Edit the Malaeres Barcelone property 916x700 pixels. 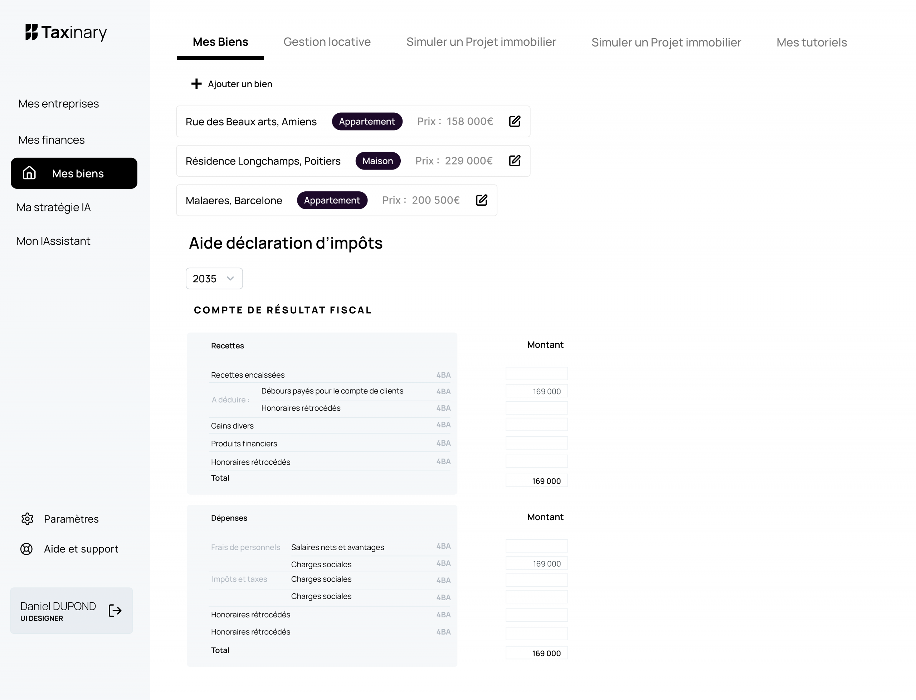coord(481,200)
